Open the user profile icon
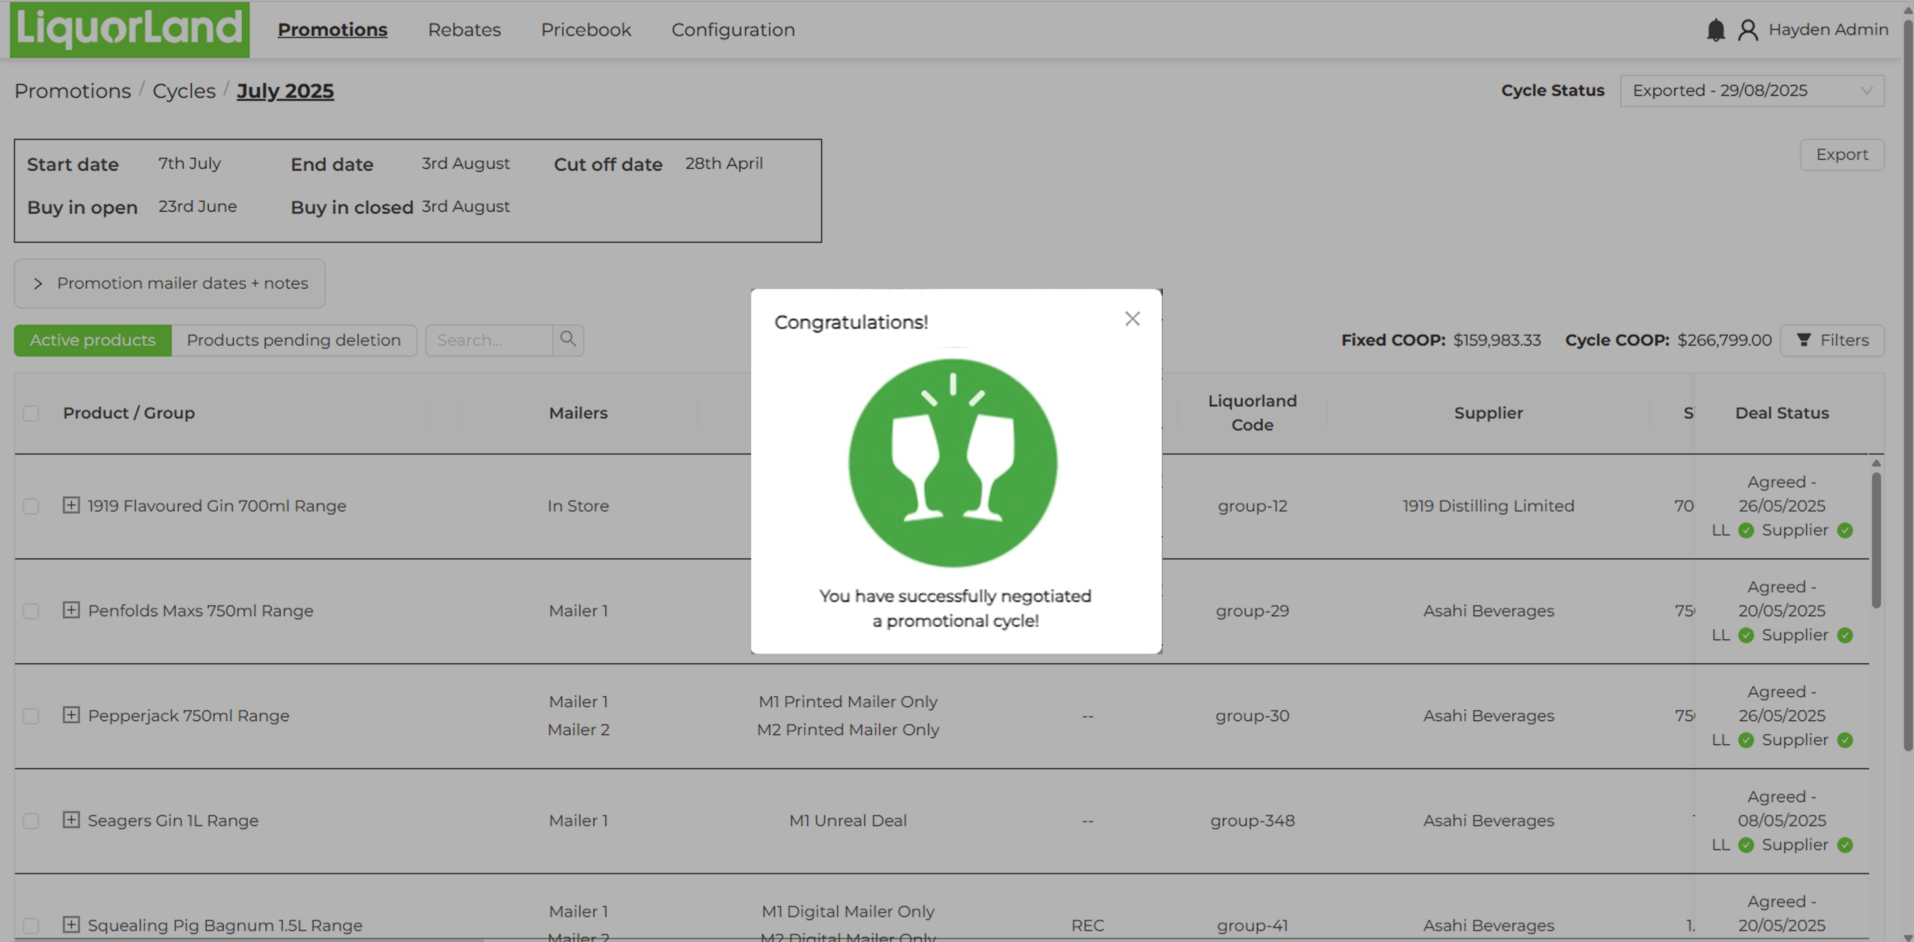1914x942 pixels. (1748, 29)
